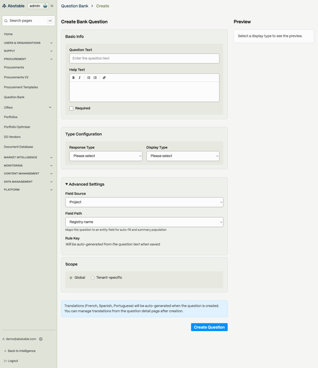Expand the Platform section
318x368 pixels.
[x=28, y=189]
